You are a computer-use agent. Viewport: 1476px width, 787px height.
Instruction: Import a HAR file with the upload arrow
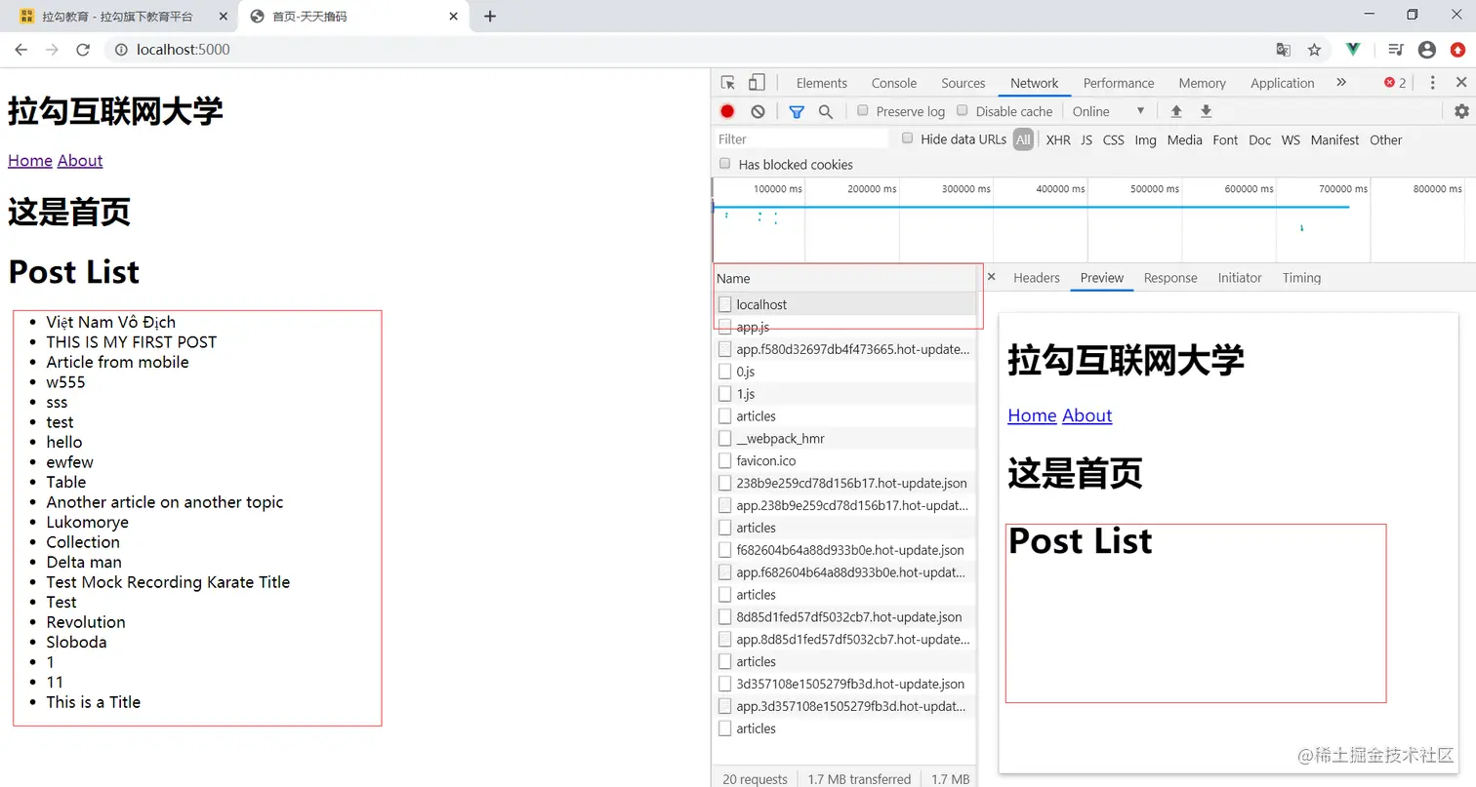point(1176,111)
